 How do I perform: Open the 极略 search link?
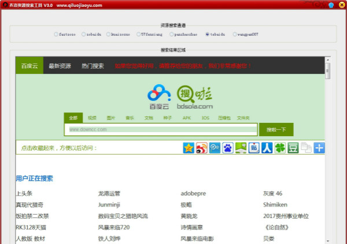click(186, 205)
